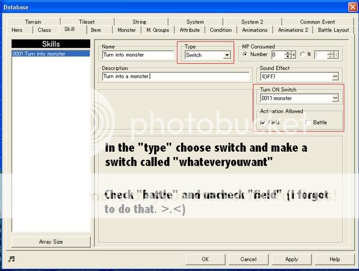Image resolution: width=359 pixels, height=271 pixels.
Task: Click the music note icon at bottom left
Action: (12, 259)
